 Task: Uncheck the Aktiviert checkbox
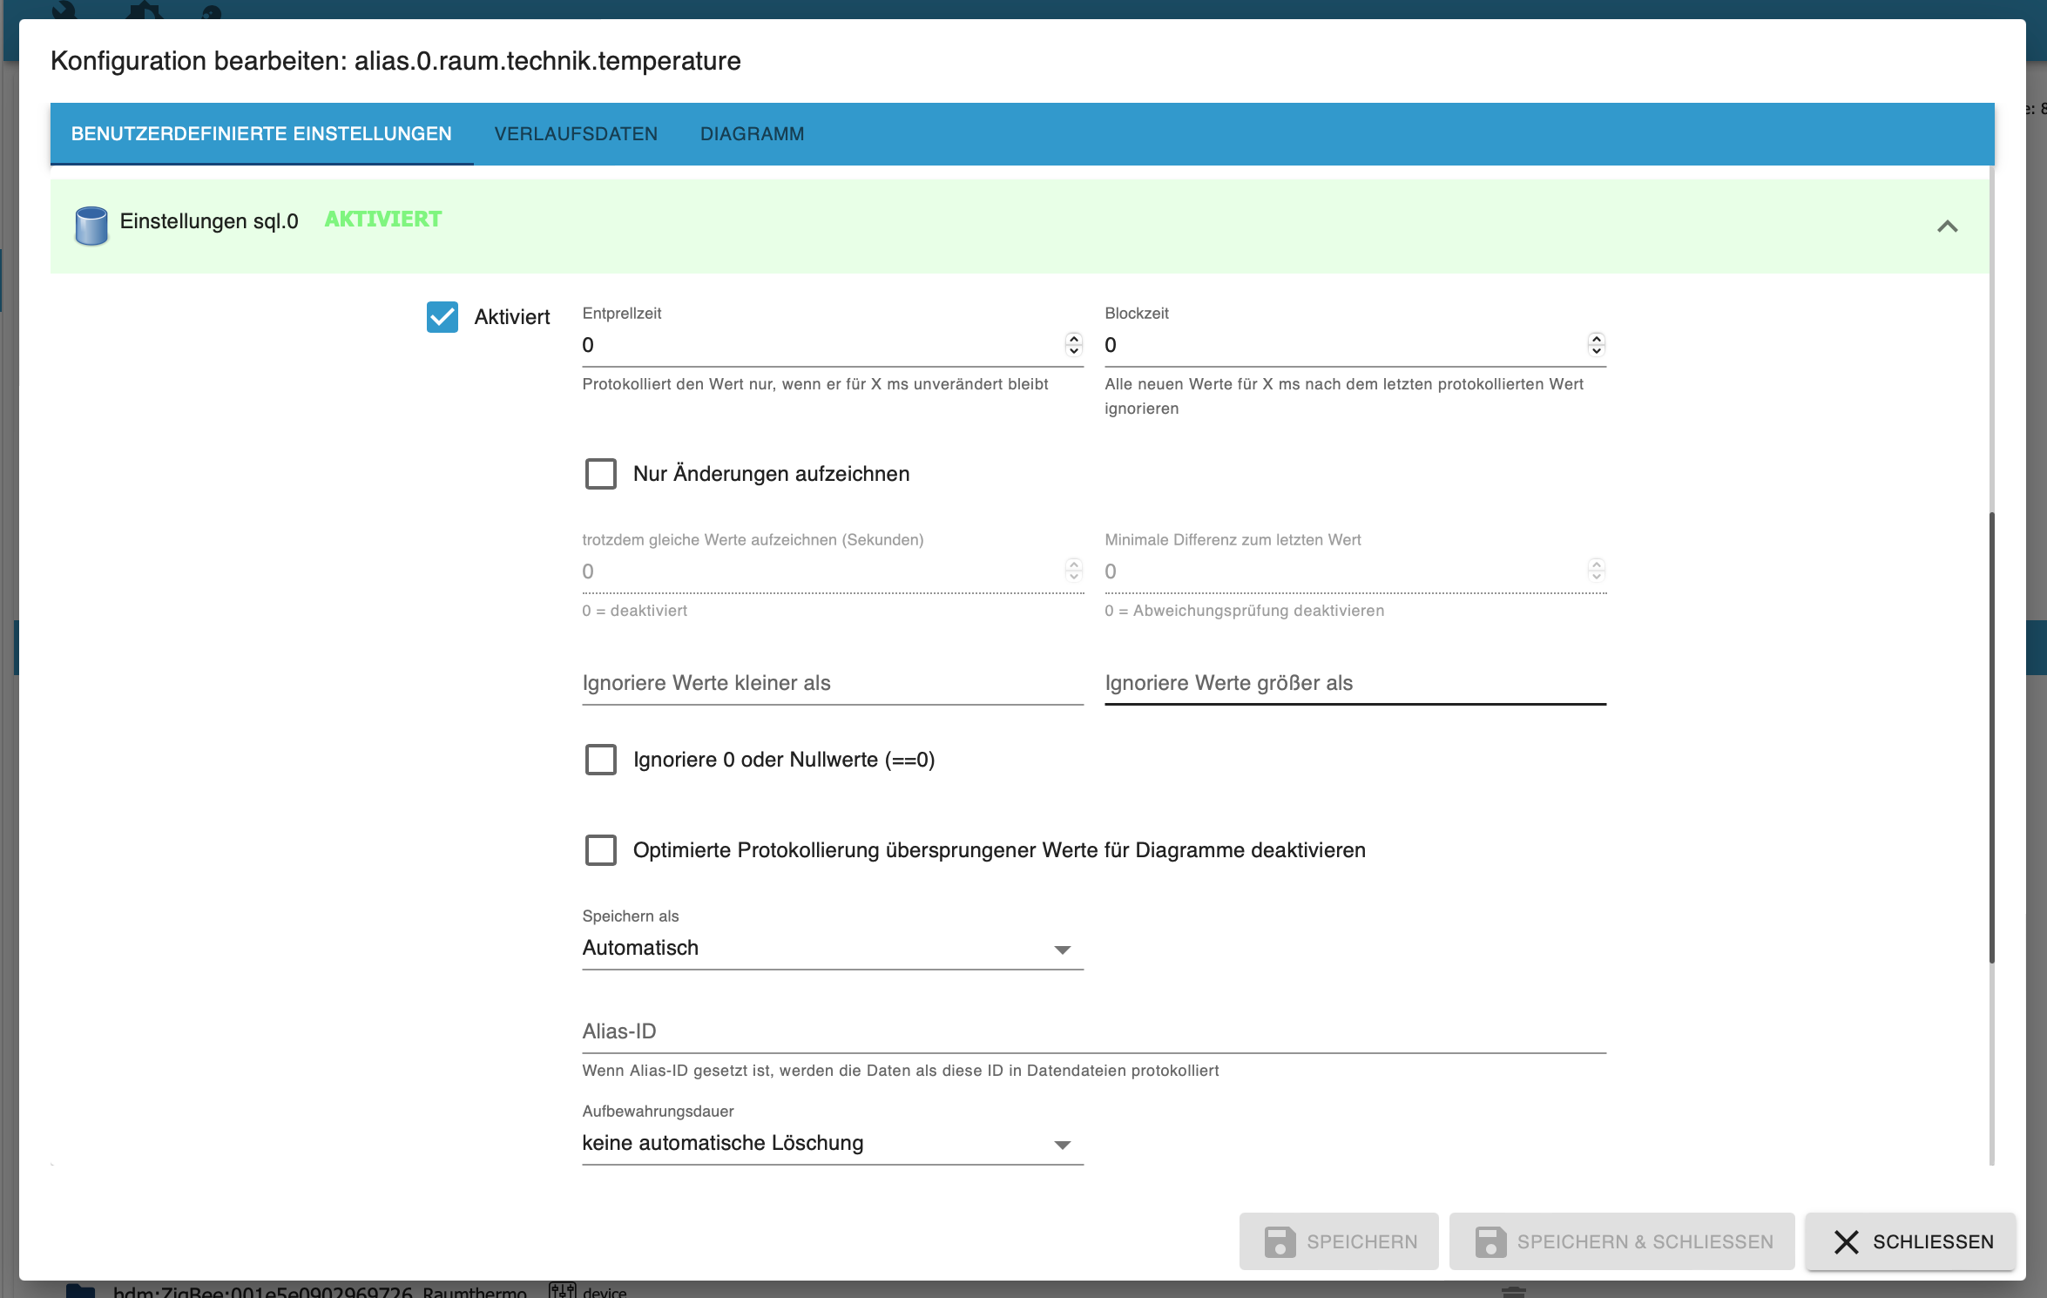click(443, 317)
